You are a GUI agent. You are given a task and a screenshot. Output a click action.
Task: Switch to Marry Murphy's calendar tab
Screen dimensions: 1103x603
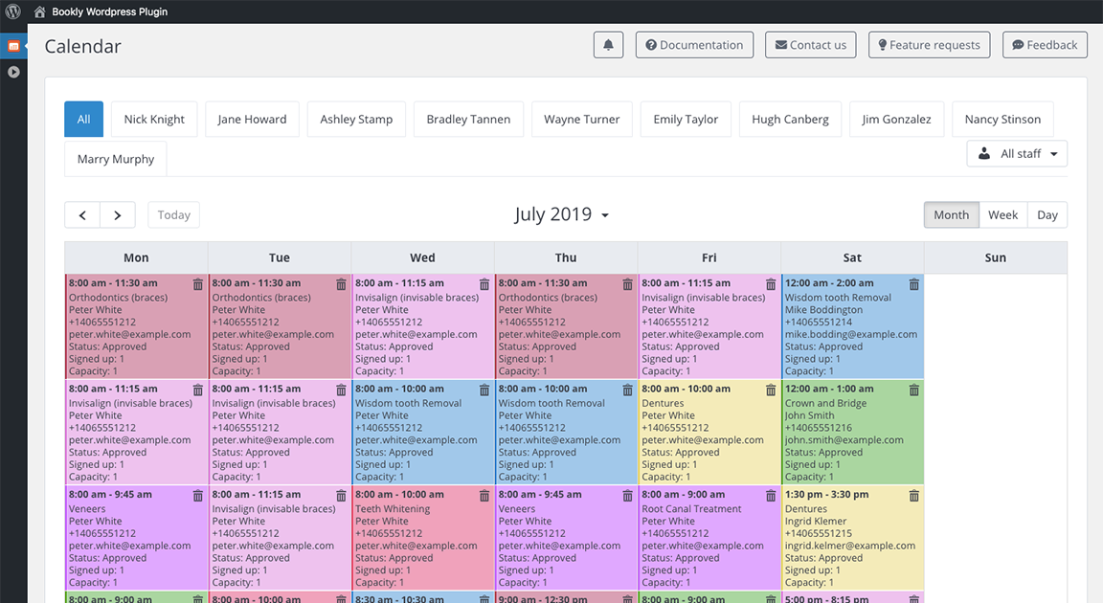click(115, 159)
